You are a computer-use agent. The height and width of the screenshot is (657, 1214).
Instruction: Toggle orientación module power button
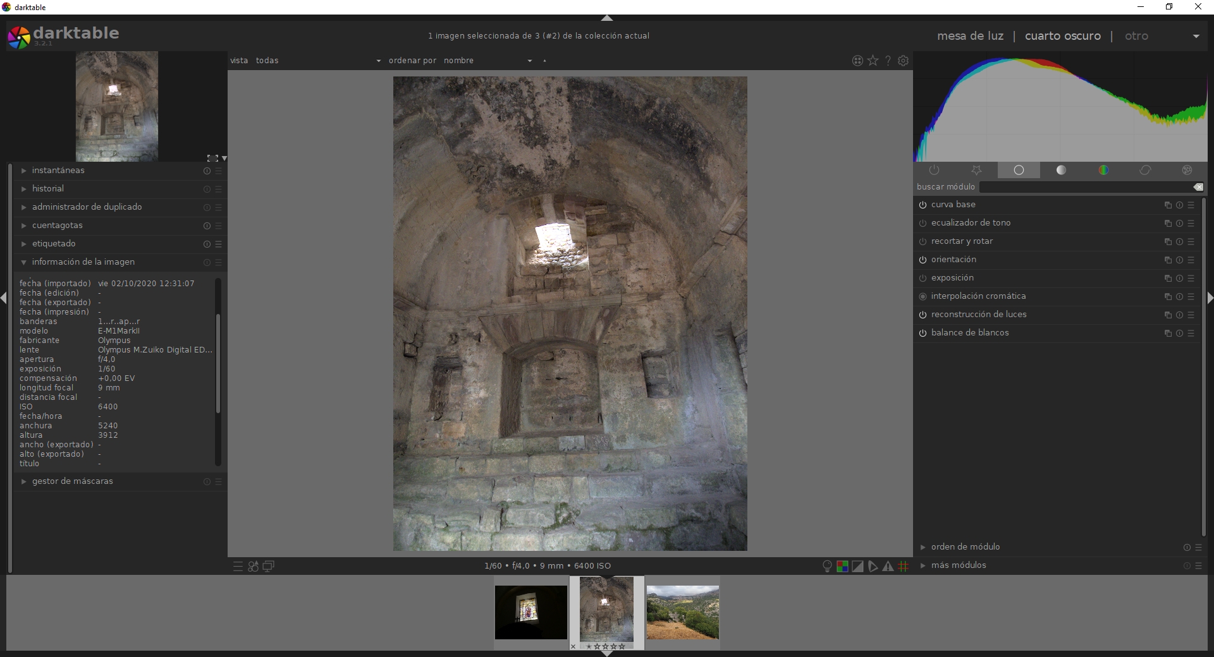(x=923, y=260)
